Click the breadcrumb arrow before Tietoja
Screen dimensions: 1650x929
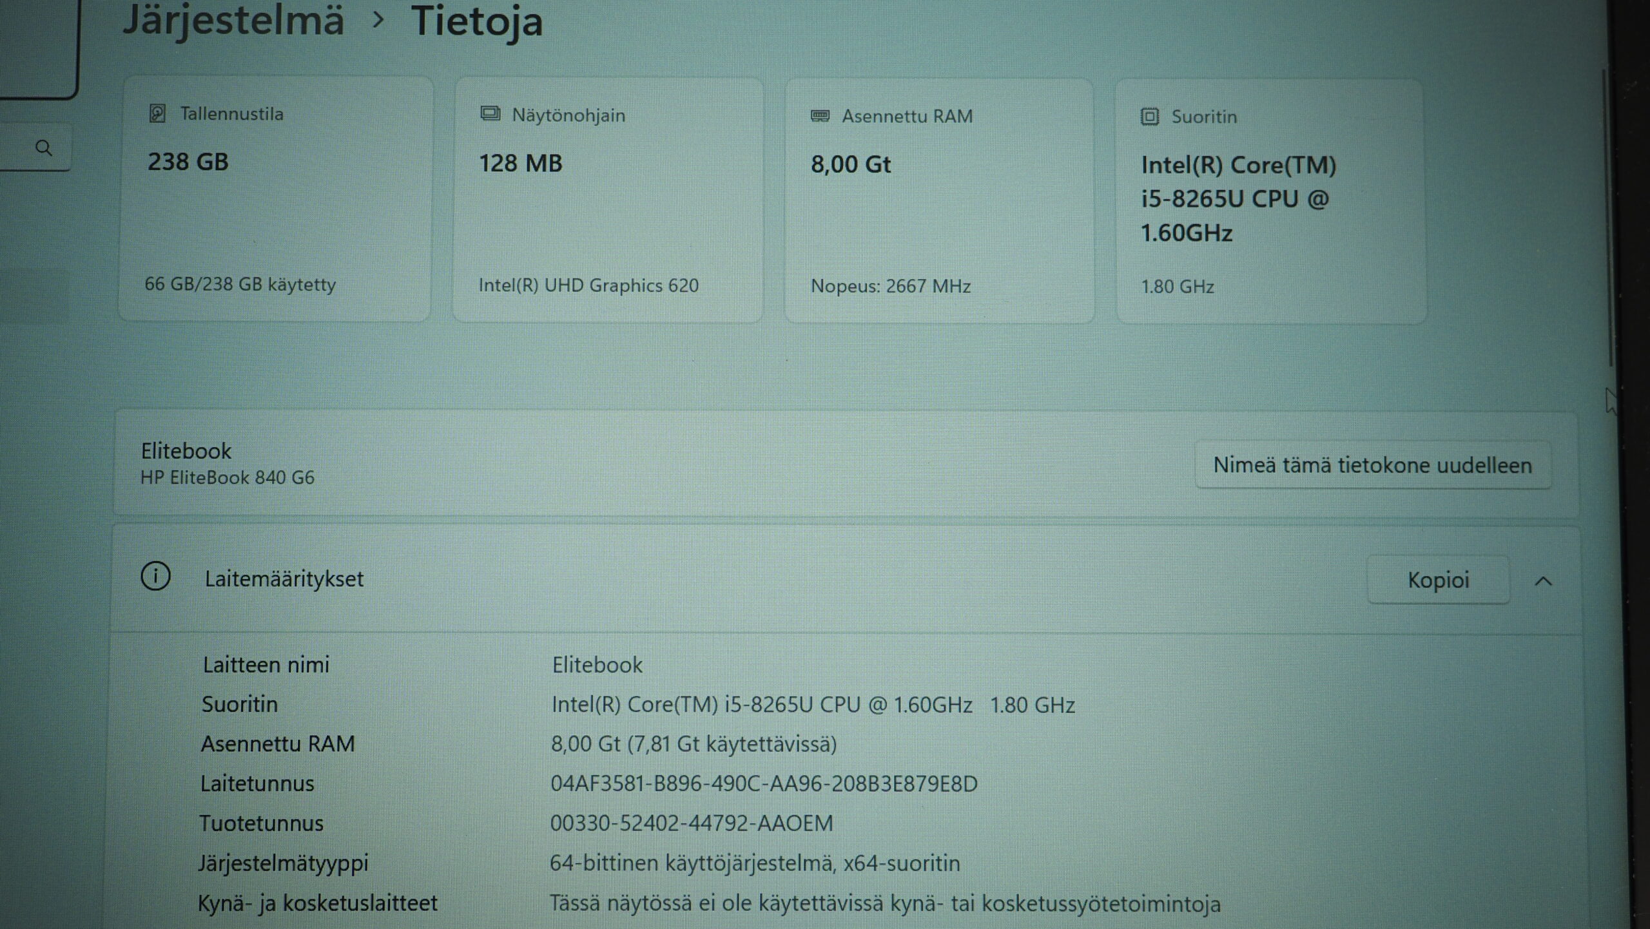(378, 21)
